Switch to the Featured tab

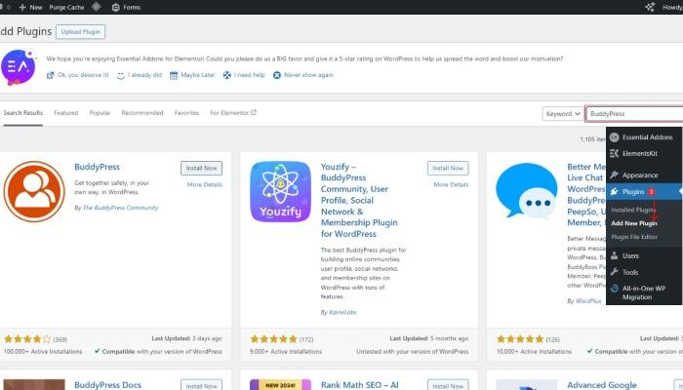(x=66, y=113)
